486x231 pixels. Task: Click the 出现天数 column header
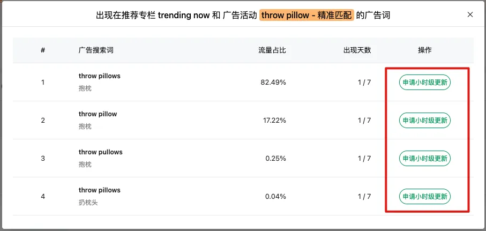tap(357, 50)
